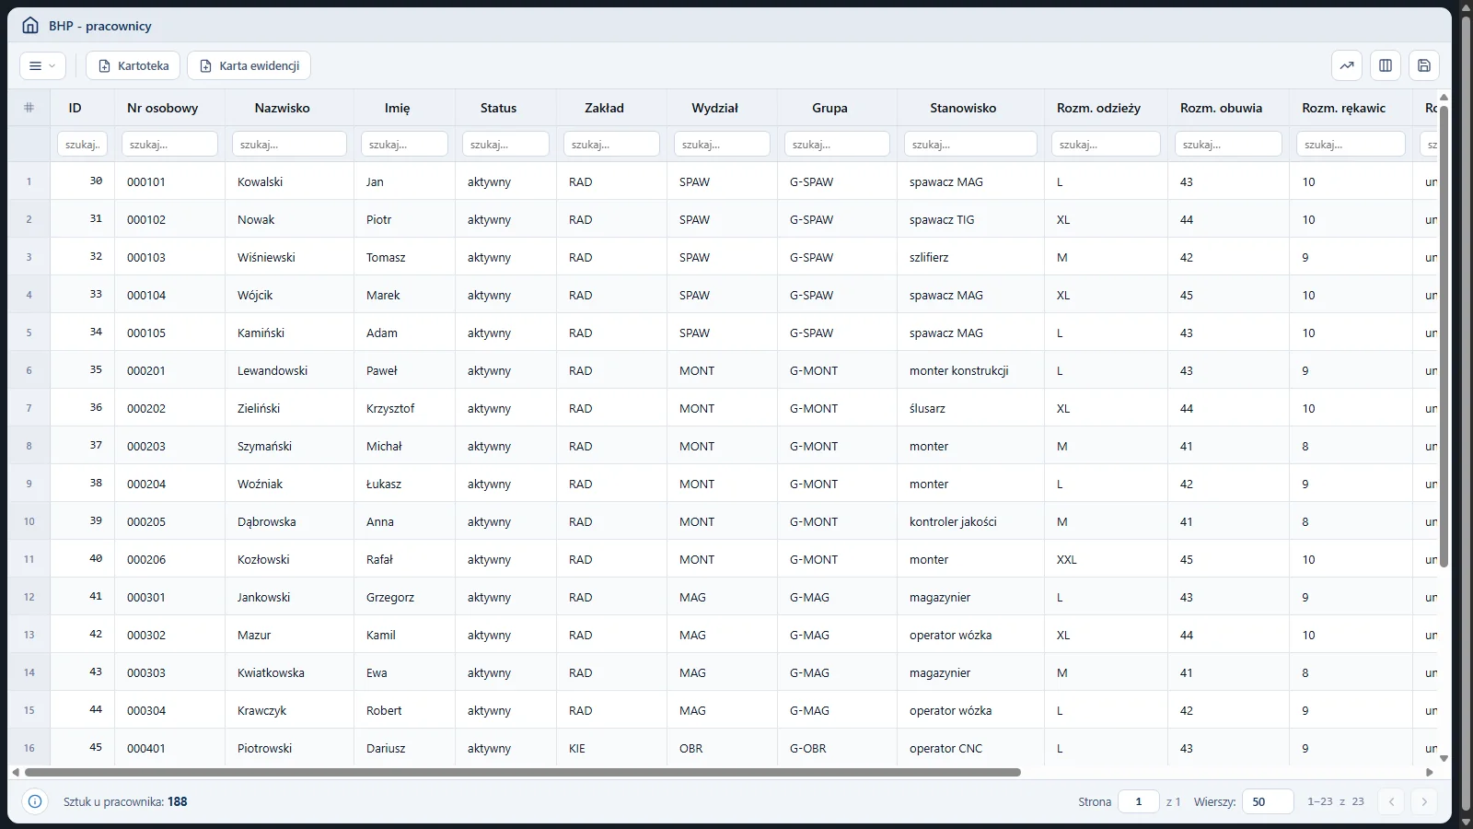1473x829 pixels.
Task: Select the Kowalski surname cell
Action: [290, 181]
